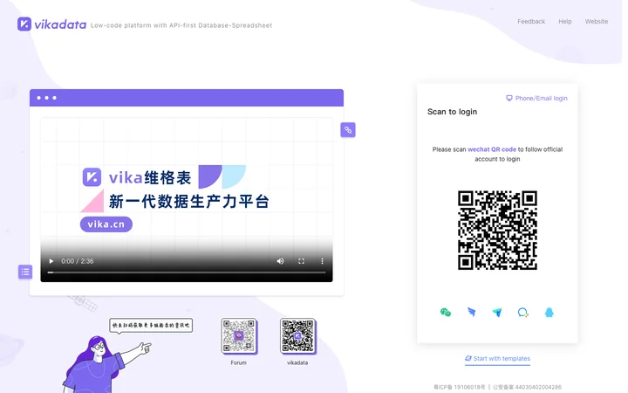Click the vikadata logo at top left
Viewport: 628px width, 393px height.
(51, 24)
